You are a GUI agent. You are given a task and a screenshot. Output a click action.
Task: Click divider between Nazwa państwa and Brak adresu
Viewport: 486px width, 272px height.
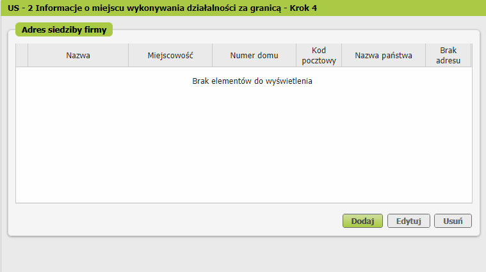tap(426, 56)
